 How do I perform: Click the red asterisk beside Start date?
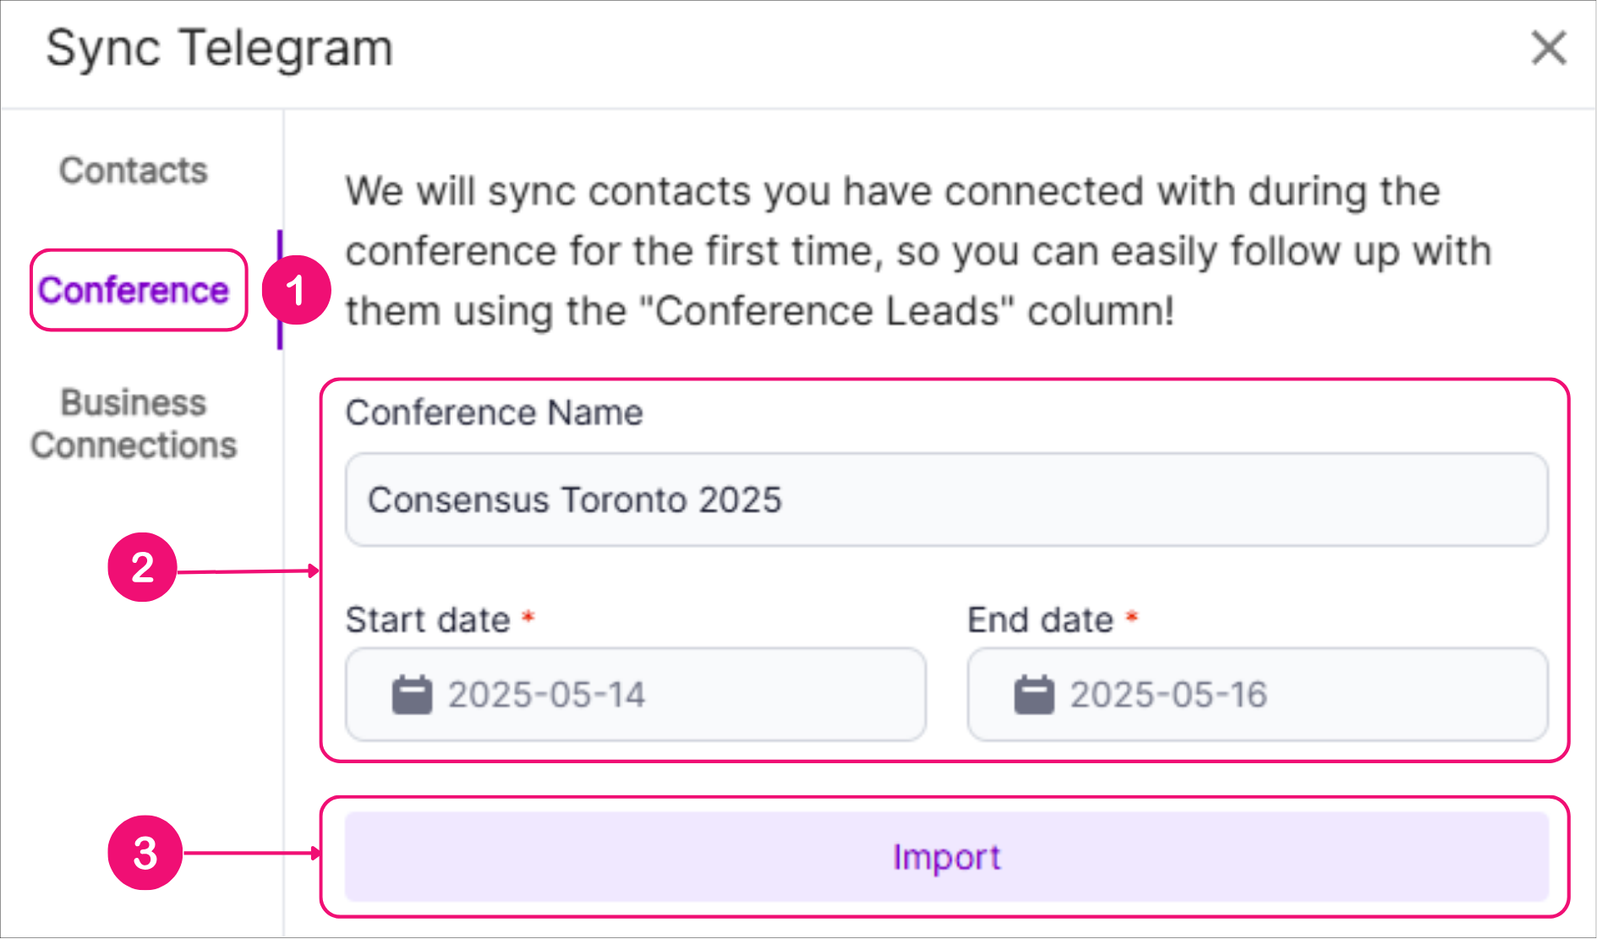(x=528, y=617)
